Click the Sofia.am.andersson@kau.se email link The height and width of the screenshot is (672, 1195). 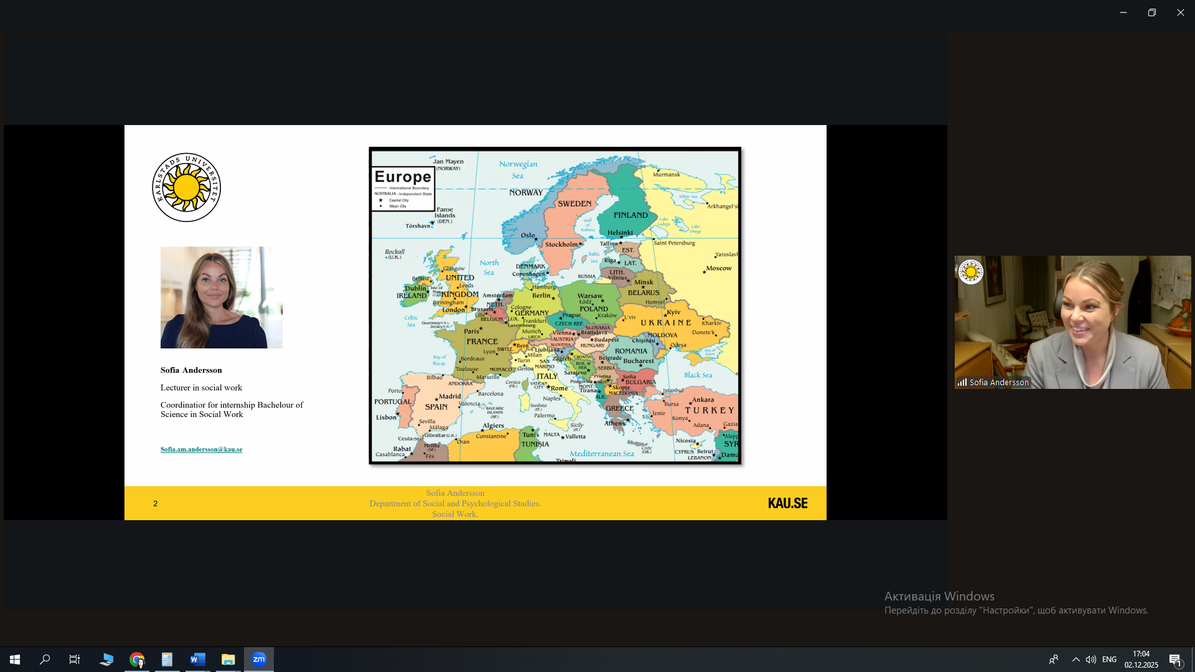coord(201,449)
